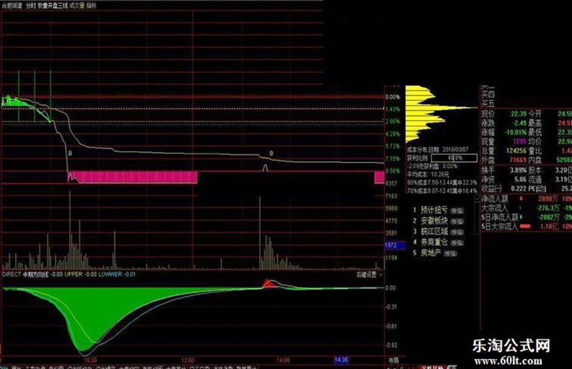Click the 成本分布 date 2016/03/07
572x369 pixels.
click(455, 150)
